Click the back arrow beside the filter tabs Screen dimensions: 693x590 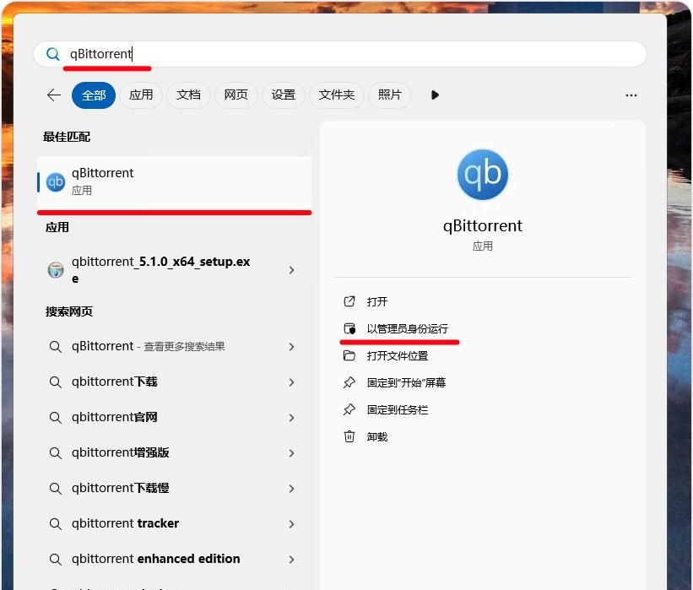[x=53, y=95]
